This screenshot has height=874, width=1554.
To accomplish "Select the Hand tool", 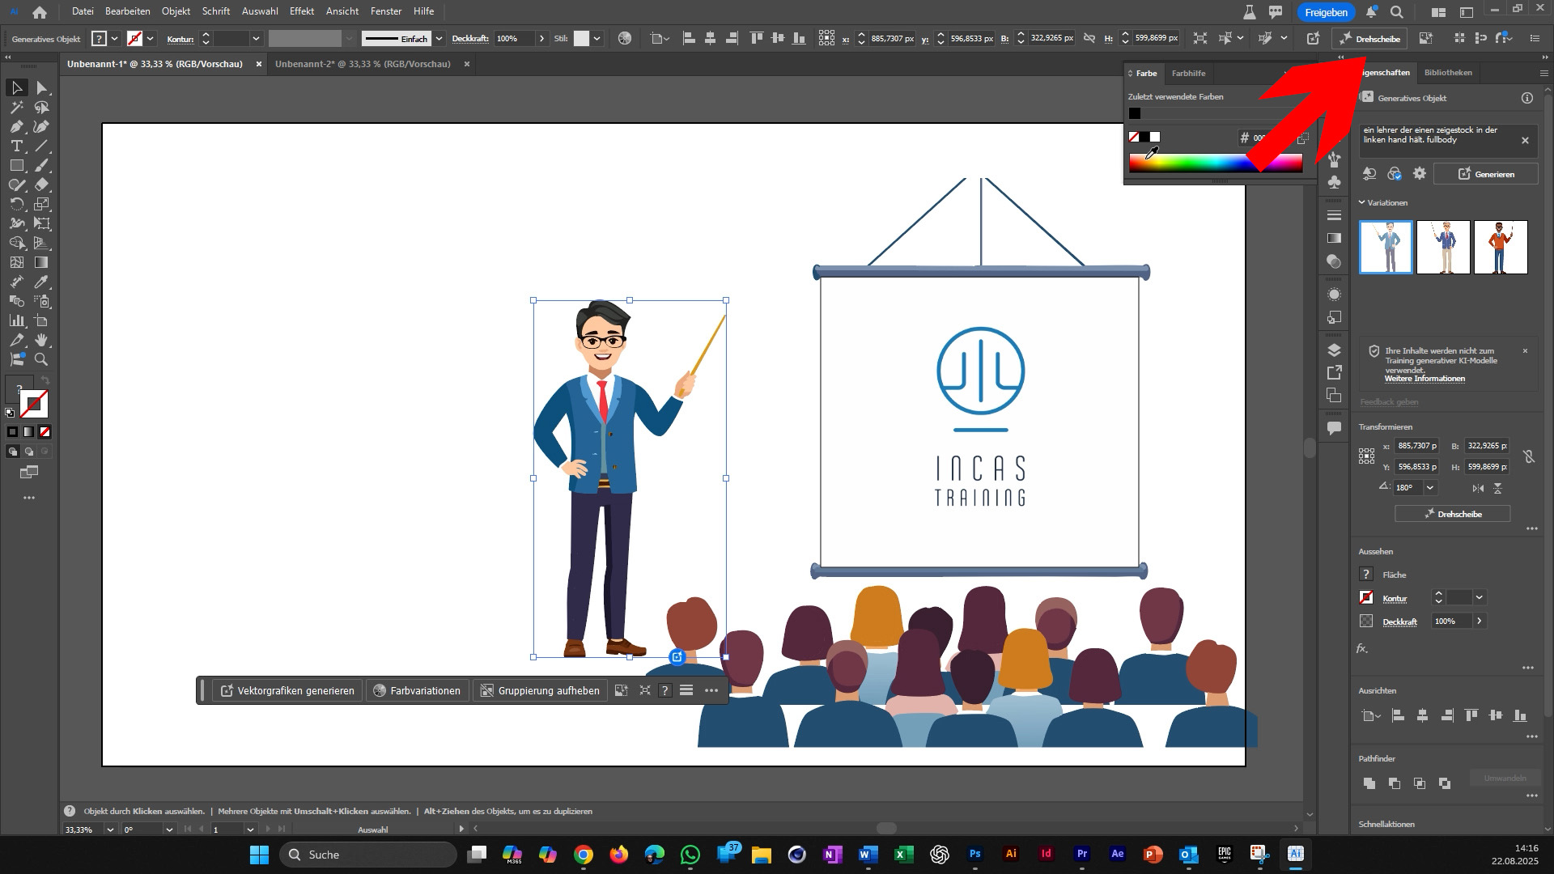I will point(42,340).
